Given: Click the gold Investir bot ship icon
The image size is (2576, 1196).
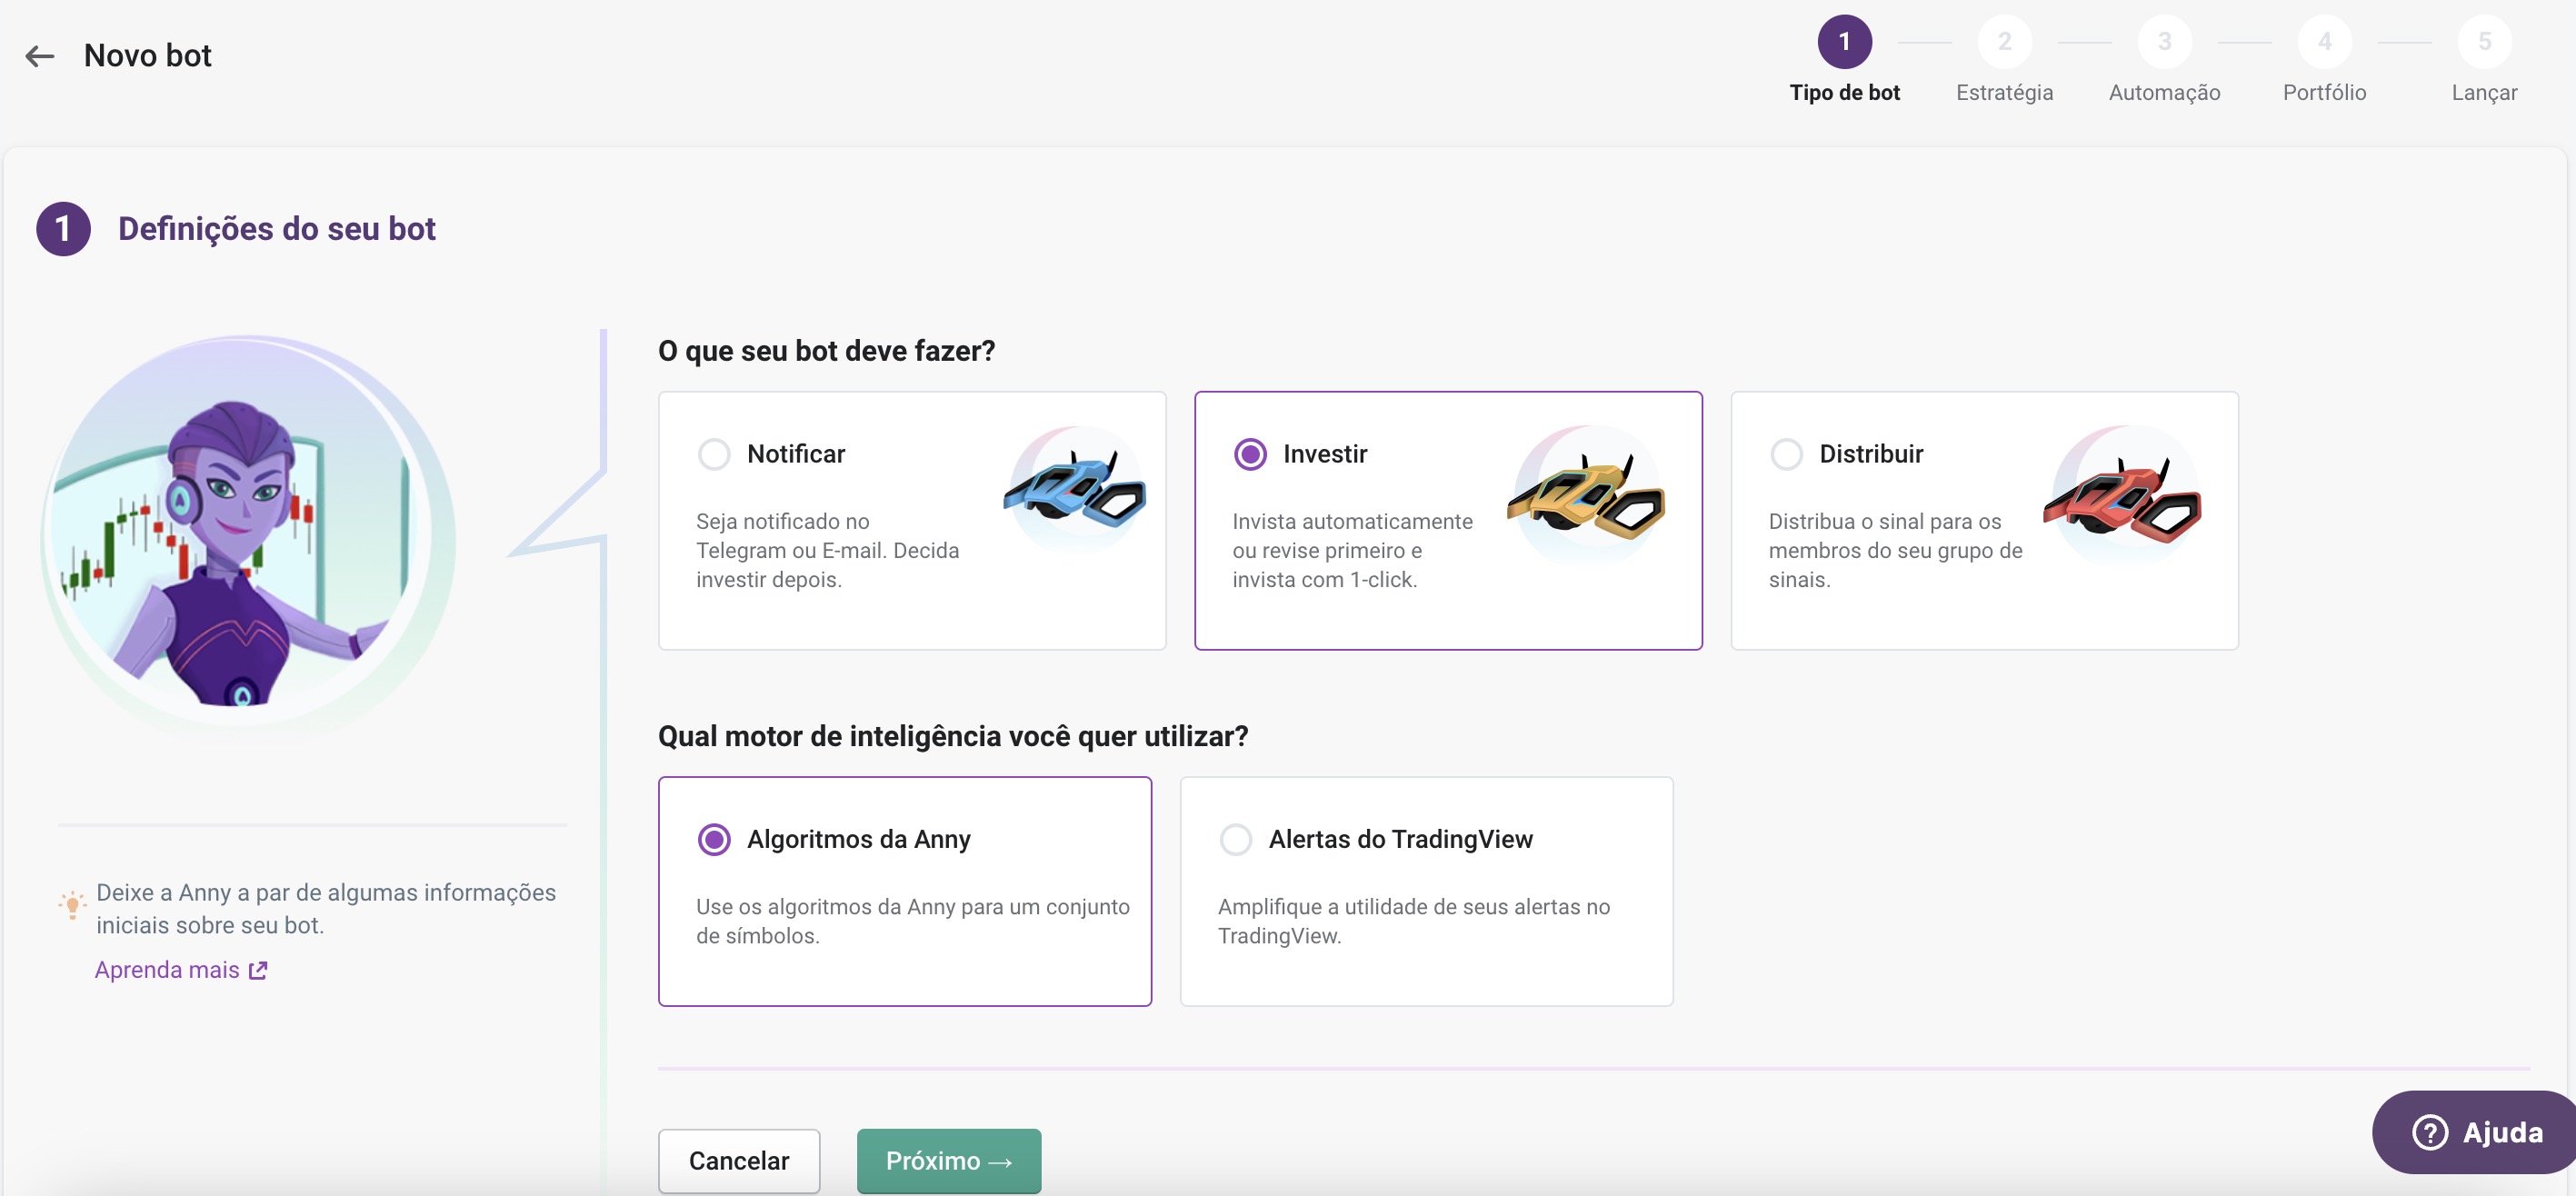Looking at the screenshot, I should (1587, 494).
